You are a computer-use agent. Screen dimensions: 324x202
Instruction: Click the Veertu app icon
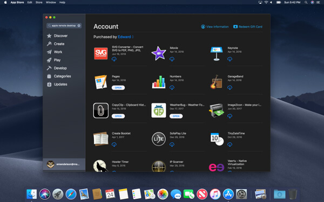click(x=217, y=167)
